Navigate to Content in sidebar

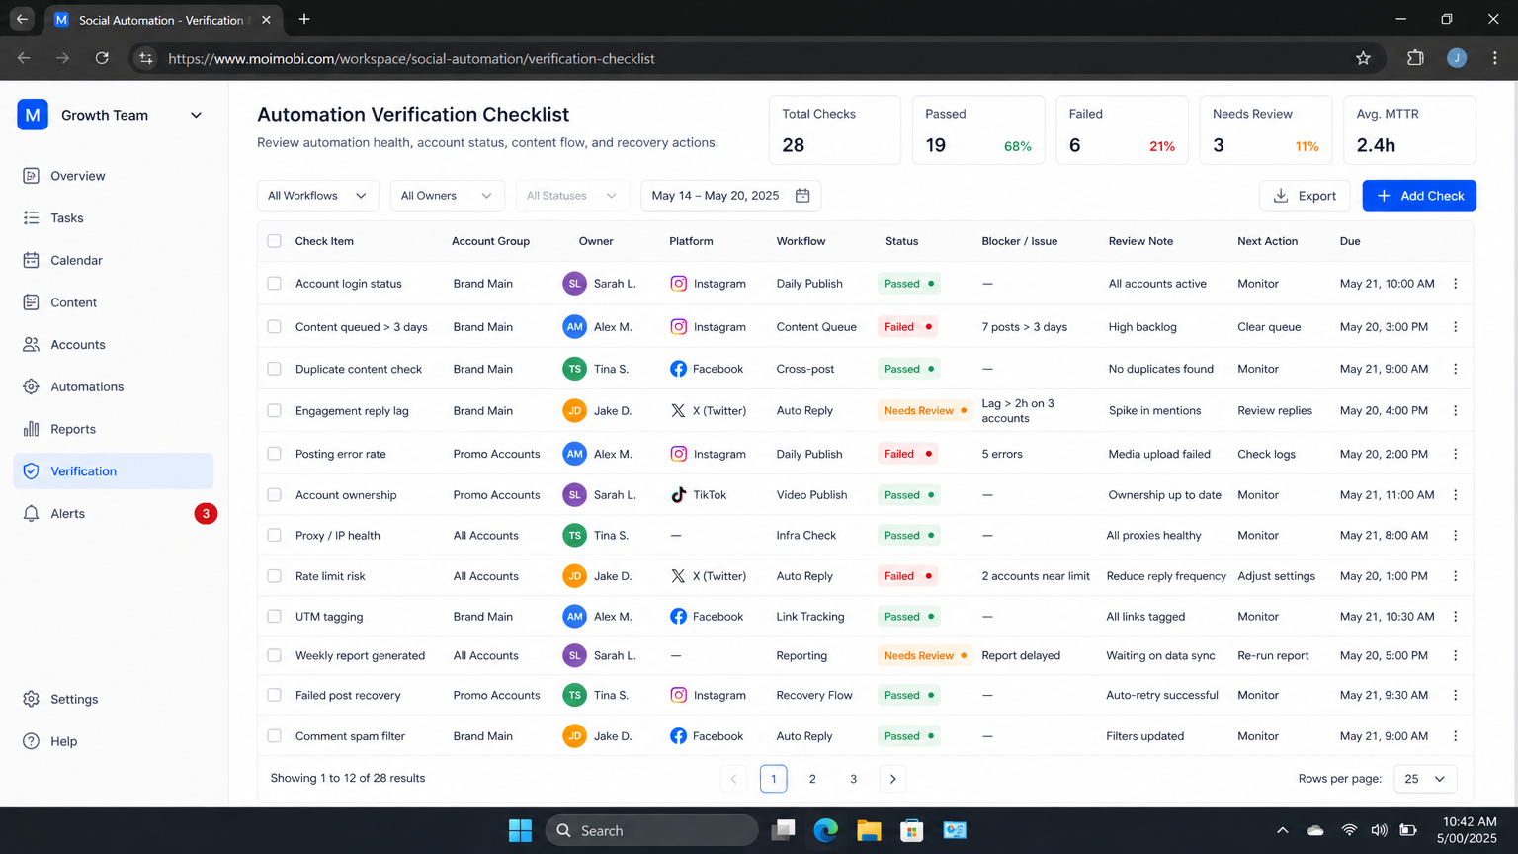click(113, 302)
